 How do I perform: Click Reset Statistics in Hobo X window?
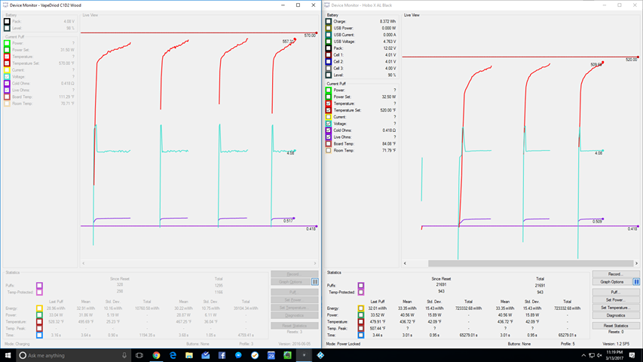tap(616, 325)
